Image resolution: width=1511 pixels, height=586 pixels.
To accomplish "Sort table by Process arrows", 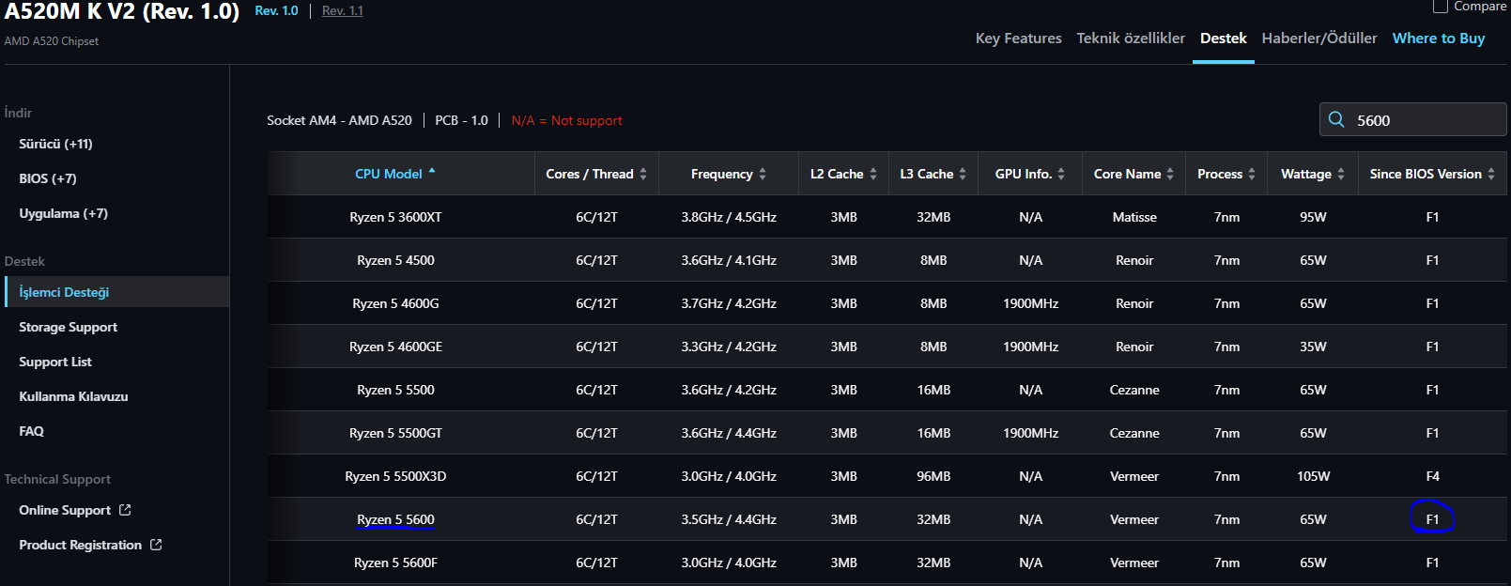I will click(1252, 174).
